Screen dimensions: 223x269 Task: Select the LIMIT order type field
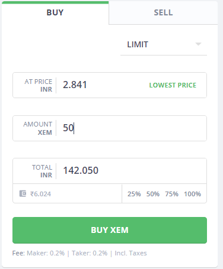pyautogui.click(x=164, y=44)
